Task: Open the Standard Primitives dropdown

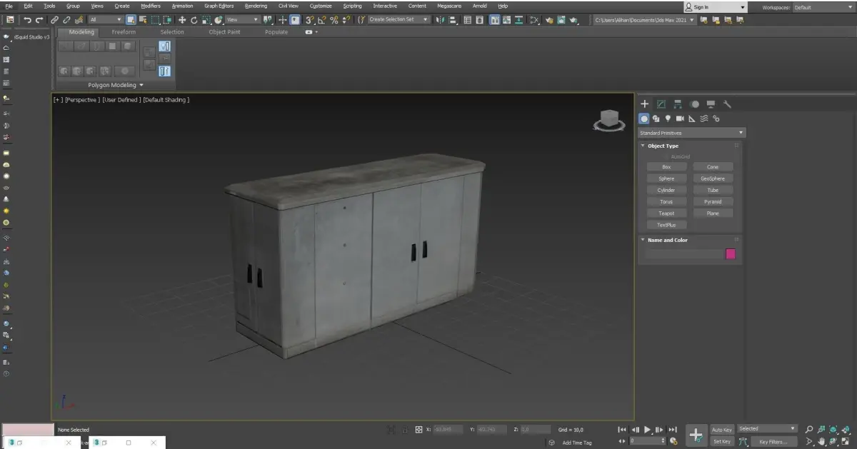Action: pos(691,133)
